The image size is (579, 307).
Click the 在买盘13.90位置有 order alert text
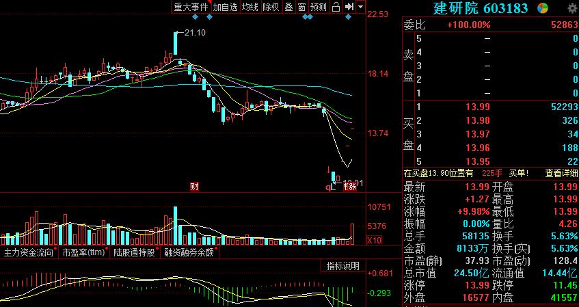point(438,173)
